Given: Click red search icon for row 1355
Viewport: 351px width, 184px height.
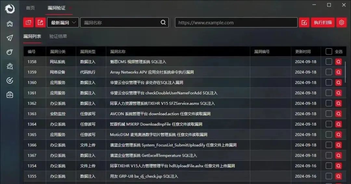Looking at the screenshot, I should pos(338,176).
